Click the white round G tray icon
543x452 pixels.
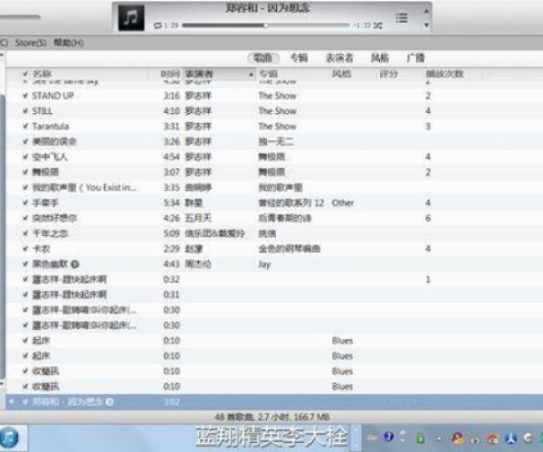529,438
